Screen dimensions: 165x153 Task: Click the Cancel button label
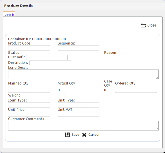(x=94, y=135)
